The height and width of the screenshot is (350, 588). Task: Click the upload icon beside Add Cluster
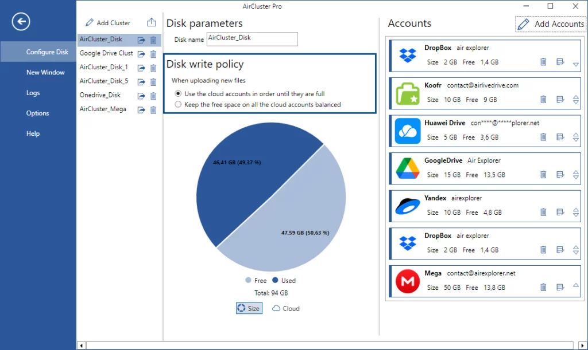point(152,22)
